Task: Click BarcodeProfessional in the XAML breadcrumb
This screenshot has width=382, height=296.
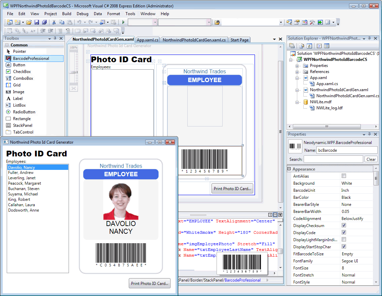Action: (242, 280)
